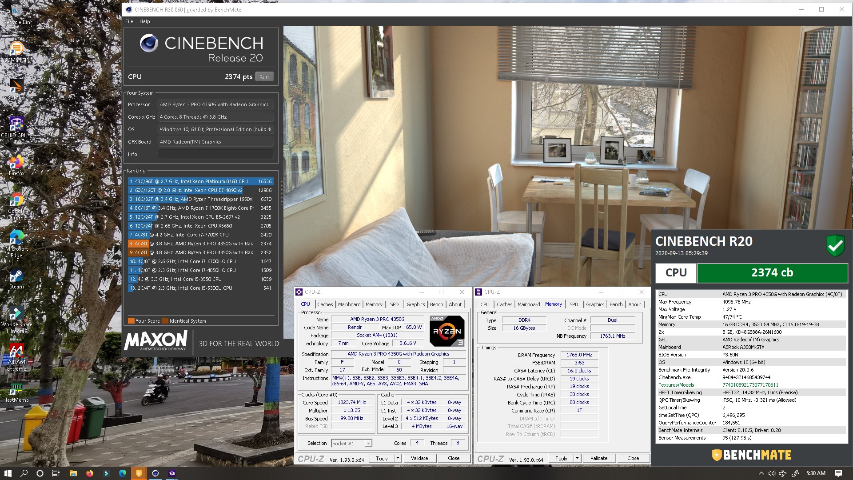Open the Steam desktop shortcut
Image resolution: width=853 pixels, height=480 pixels.
(x=16, y=279)
